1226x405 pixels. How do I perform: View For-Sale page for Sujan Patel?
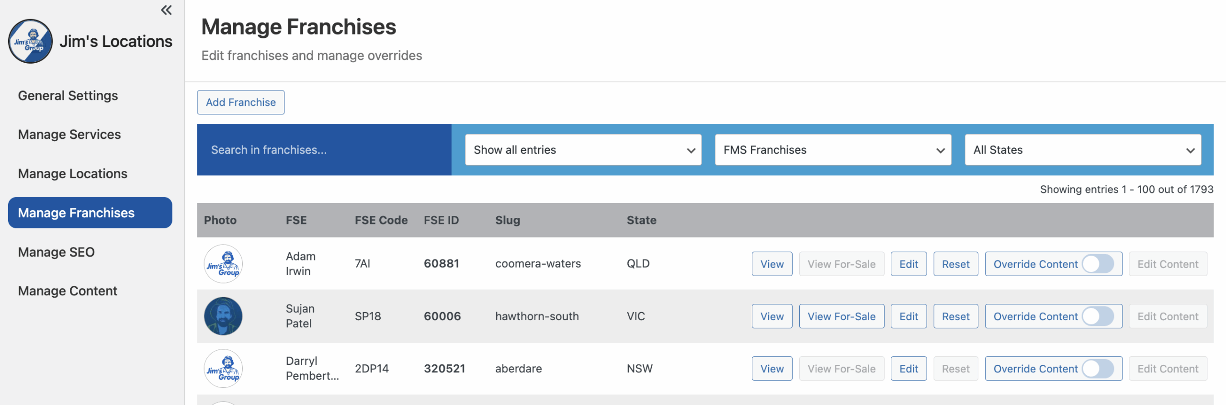(x=841, y=316)
